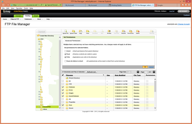Image resolution: width=192 pixels, height=124 pixels.
Task: Click the Upload Folder toolbar icon
Action: click(74, 31)
